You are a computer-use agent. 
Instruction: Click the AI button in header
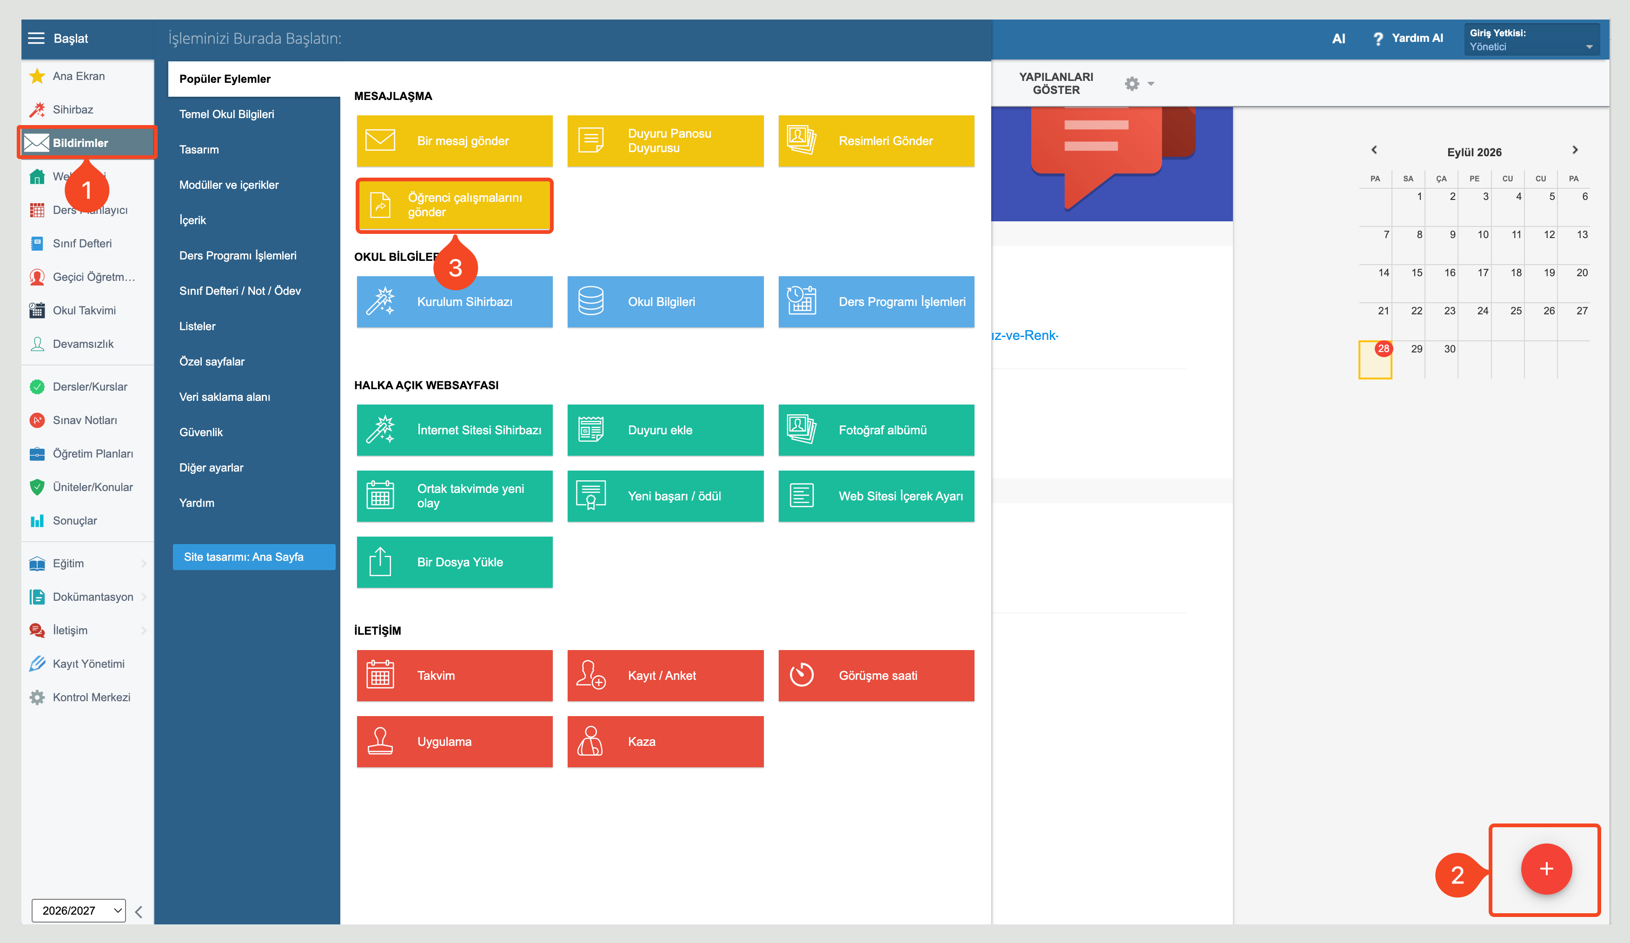coord(1338,38)
